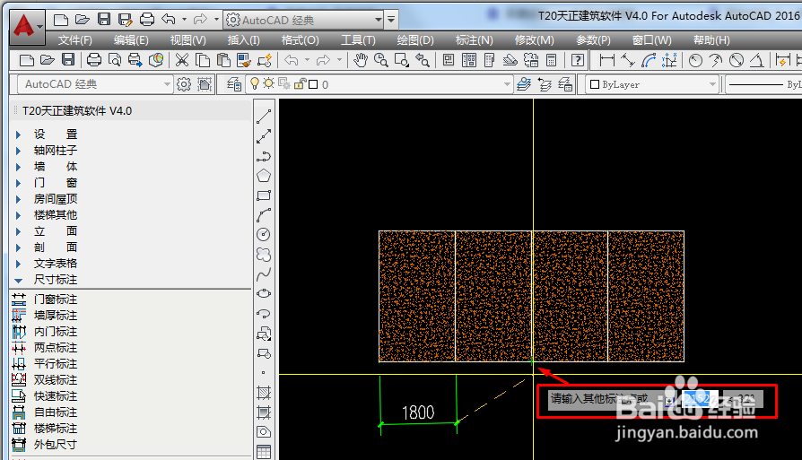Click the 3D Print icon
The image size is (802, 460).
click(156, 60)
